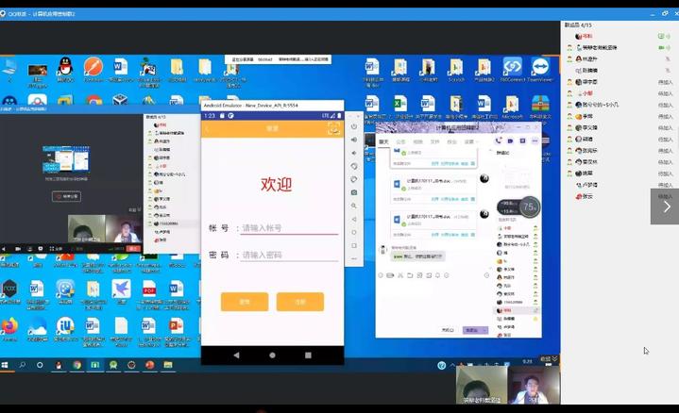
Task: Click the emulator volume up icon
Action: pyautogui.click(x=354, y=140)
